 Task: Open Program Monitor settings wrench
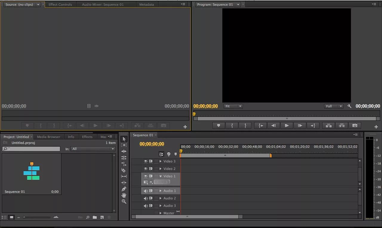click(349, 106)
